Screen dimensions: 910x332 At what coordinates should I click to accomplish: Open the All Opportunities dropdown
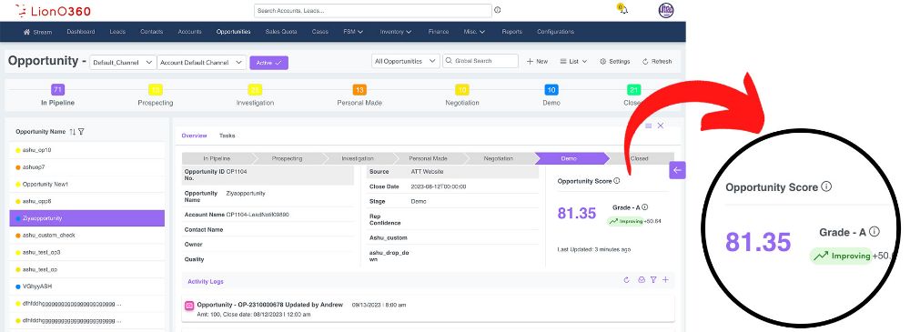point(405,61)
